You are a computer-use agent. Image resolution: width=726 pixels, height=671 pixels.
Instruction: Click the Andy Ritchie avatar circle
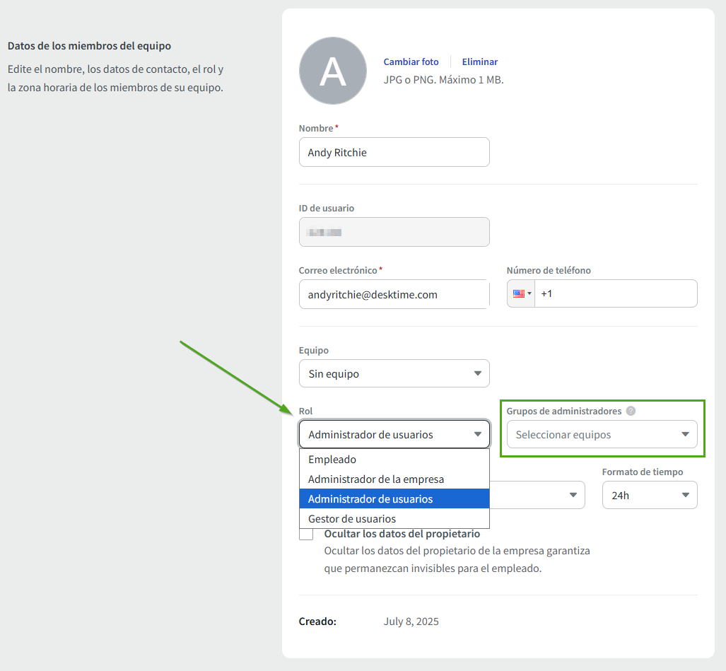333,71
